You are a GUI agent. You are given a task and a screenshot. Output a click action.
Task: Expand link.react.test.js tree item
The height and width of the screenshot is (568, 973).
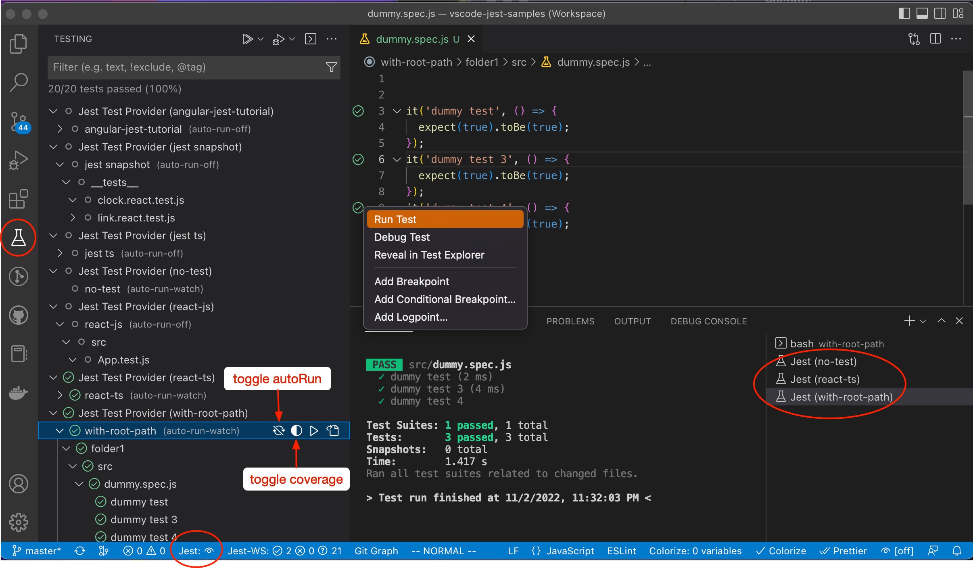pos(73,218)
